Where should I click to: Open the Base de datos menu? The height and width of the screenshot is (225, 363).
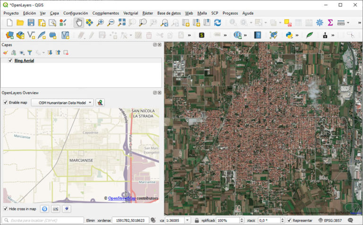[169, 13]
